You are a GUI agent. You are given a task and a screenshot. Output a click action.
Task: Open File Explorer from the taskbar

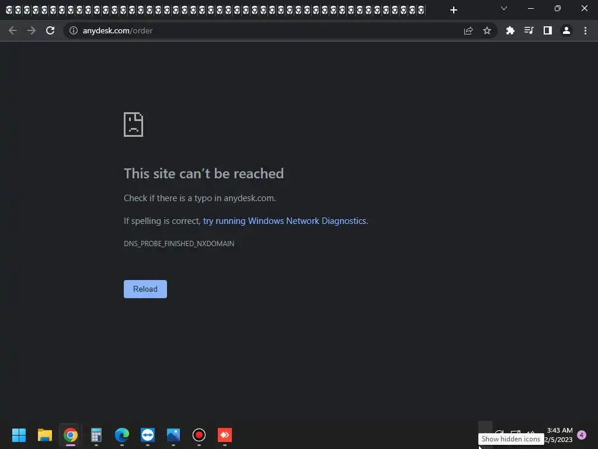pos(44,435)
